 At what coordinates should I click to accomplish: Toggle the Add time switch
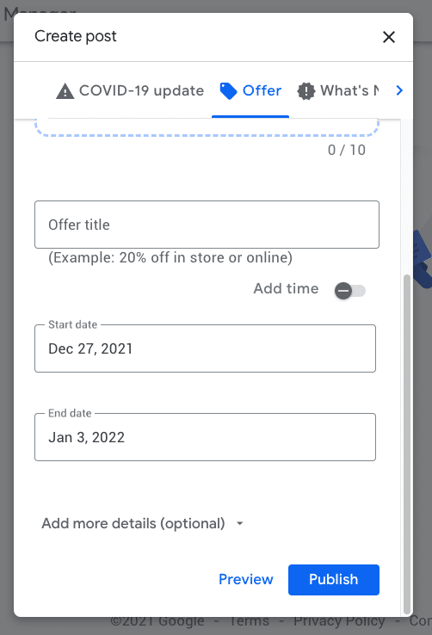click(349, 291)
